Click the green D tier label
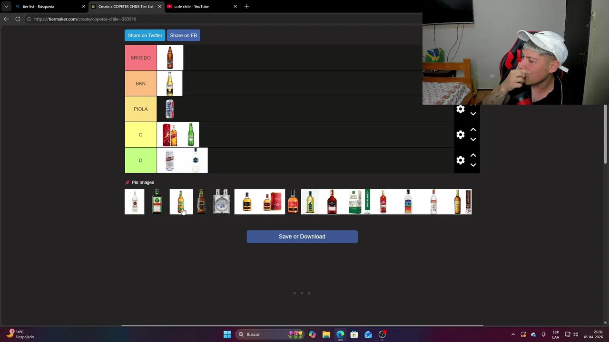This screenshot has width=609, height=342. [140, 161]
